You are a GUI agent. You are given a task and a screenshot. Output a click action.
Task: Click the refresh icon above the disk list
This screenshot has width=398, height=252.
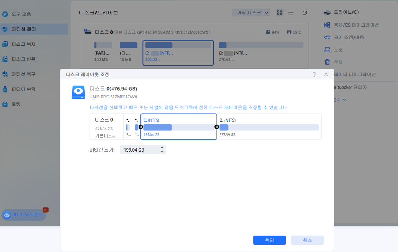305,13
